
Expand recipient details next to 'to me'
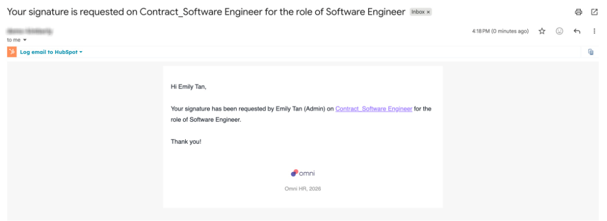25,40
